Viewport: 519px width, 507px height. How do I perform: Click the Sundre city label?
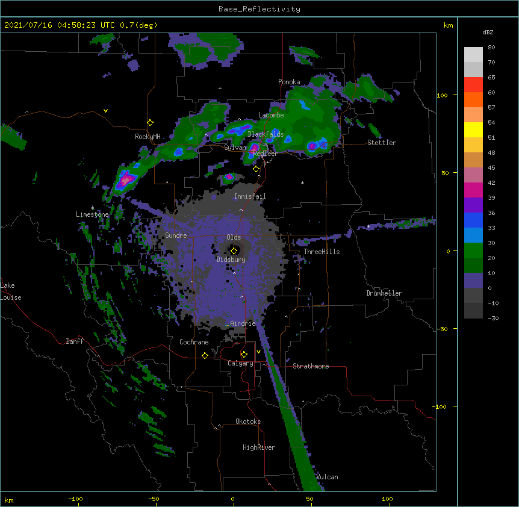point(176,235)
